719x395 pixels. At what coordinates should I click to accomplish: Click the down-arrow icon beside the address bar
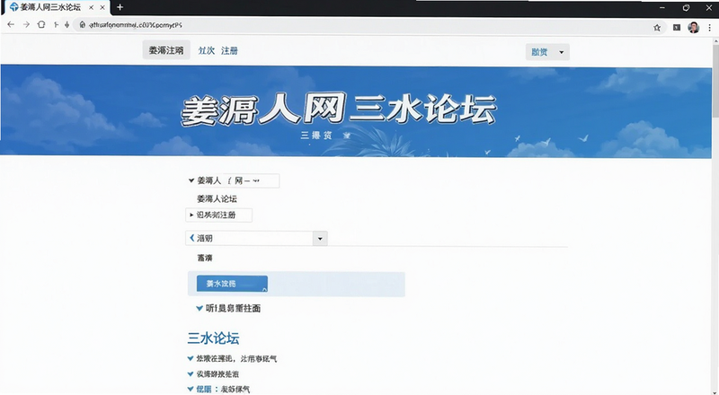point(67,25)
